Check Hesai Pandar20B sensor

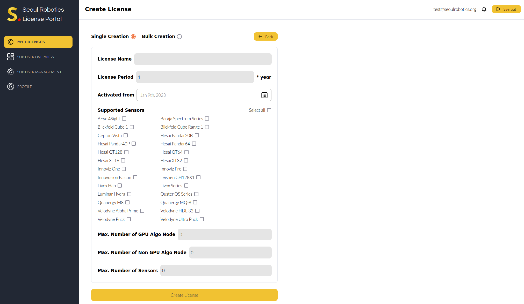[x=197, y=135]
